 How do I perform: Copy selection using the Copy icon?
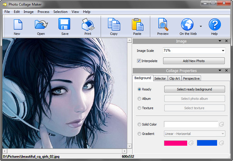coord(114,24)
